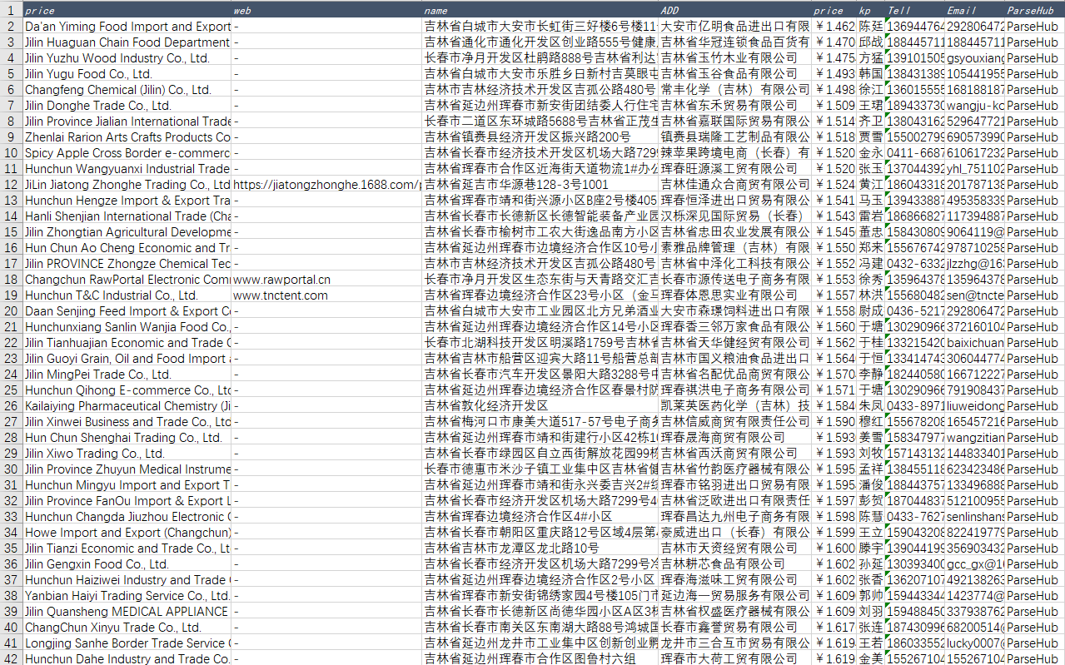Click row number 42 header
1065x665 pixels.
click(x=11, y=658)
